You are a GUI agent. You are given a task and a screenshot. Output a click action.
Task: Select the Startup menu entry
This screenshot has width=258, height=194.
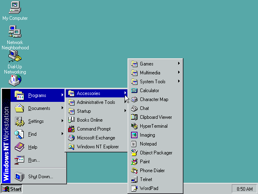[96, 111]
